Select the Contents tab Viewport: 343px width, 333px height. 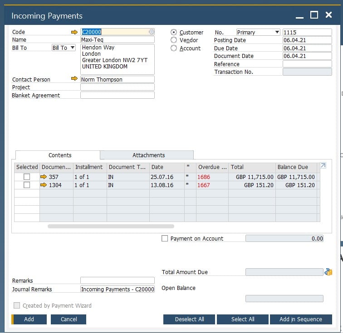tap(60, 155)
